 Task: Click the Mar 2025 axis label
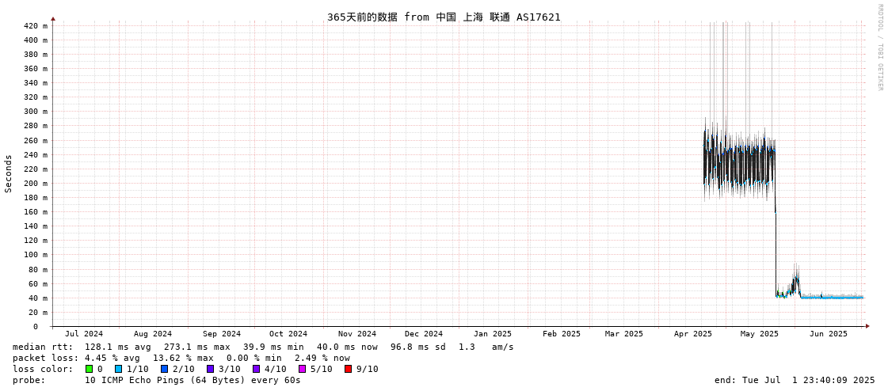[x=624, y=334]
